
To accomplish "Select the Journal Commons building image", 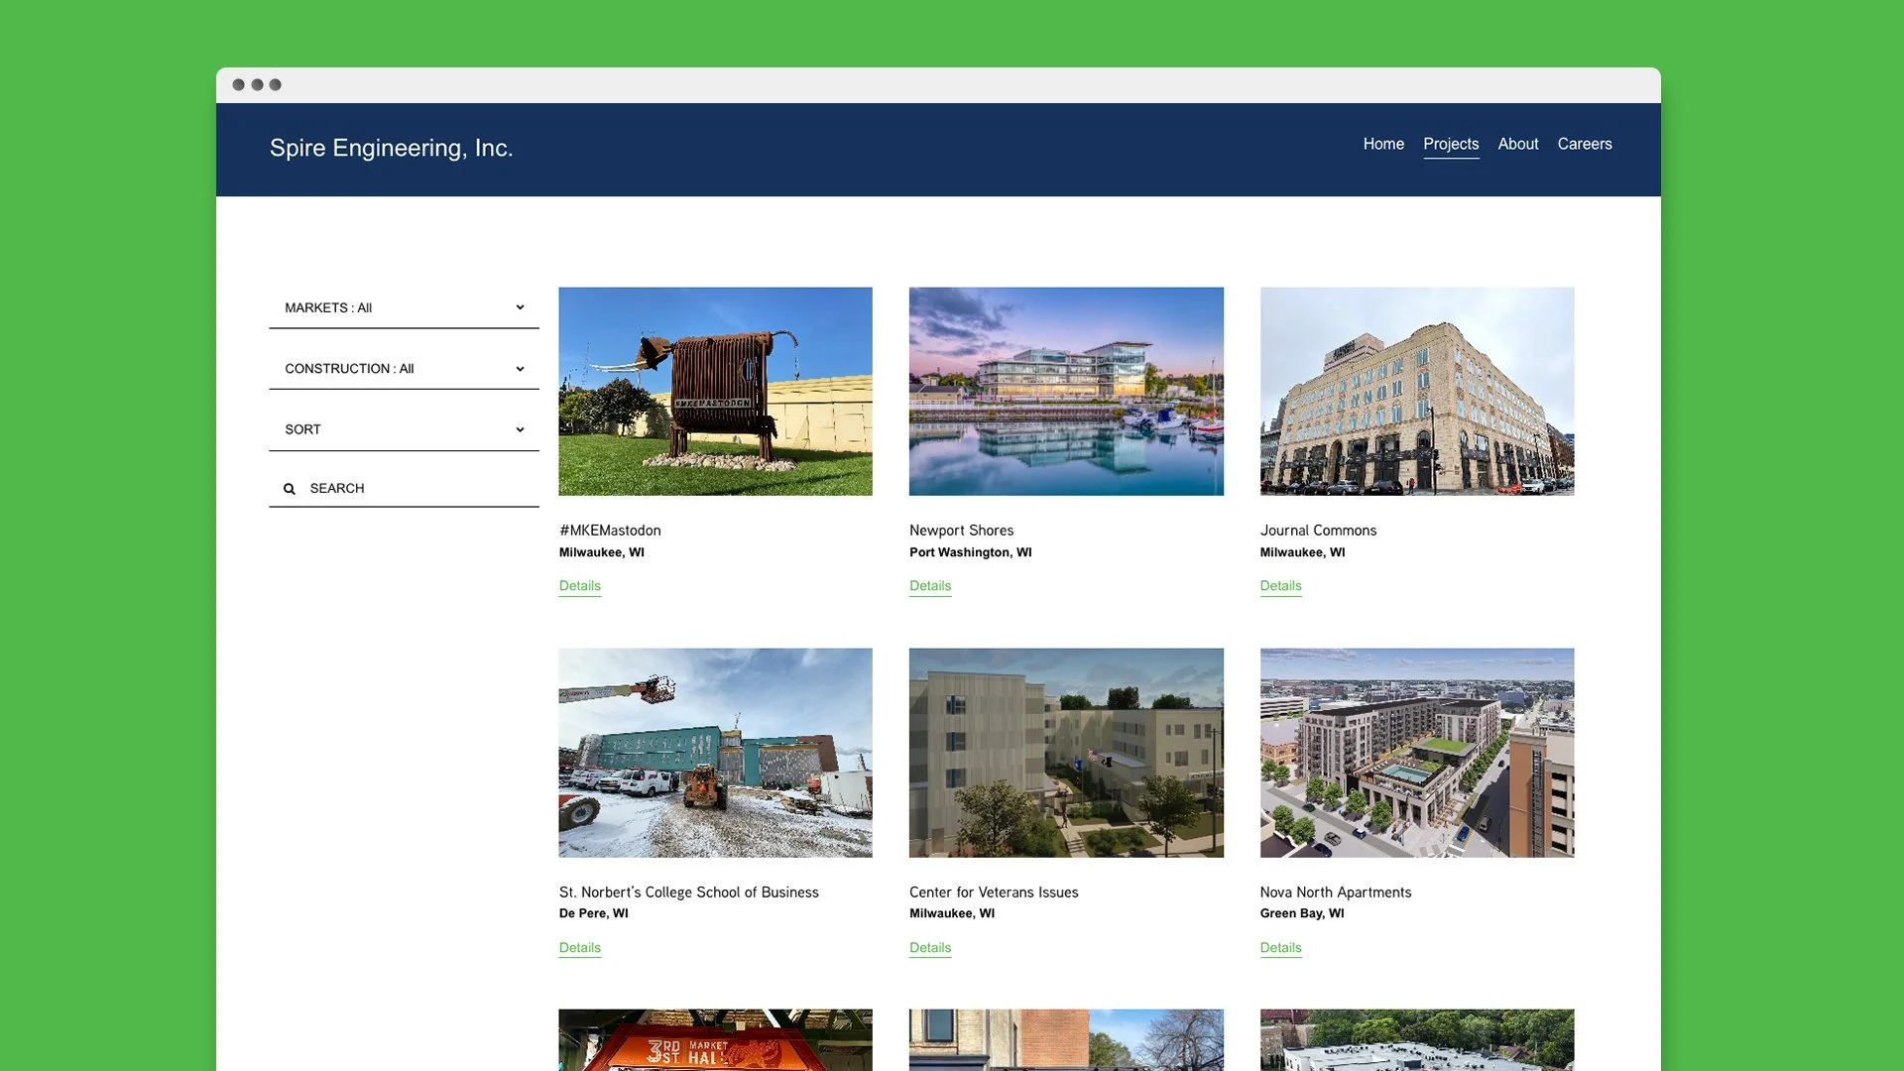I will [x=1417, y=392].
